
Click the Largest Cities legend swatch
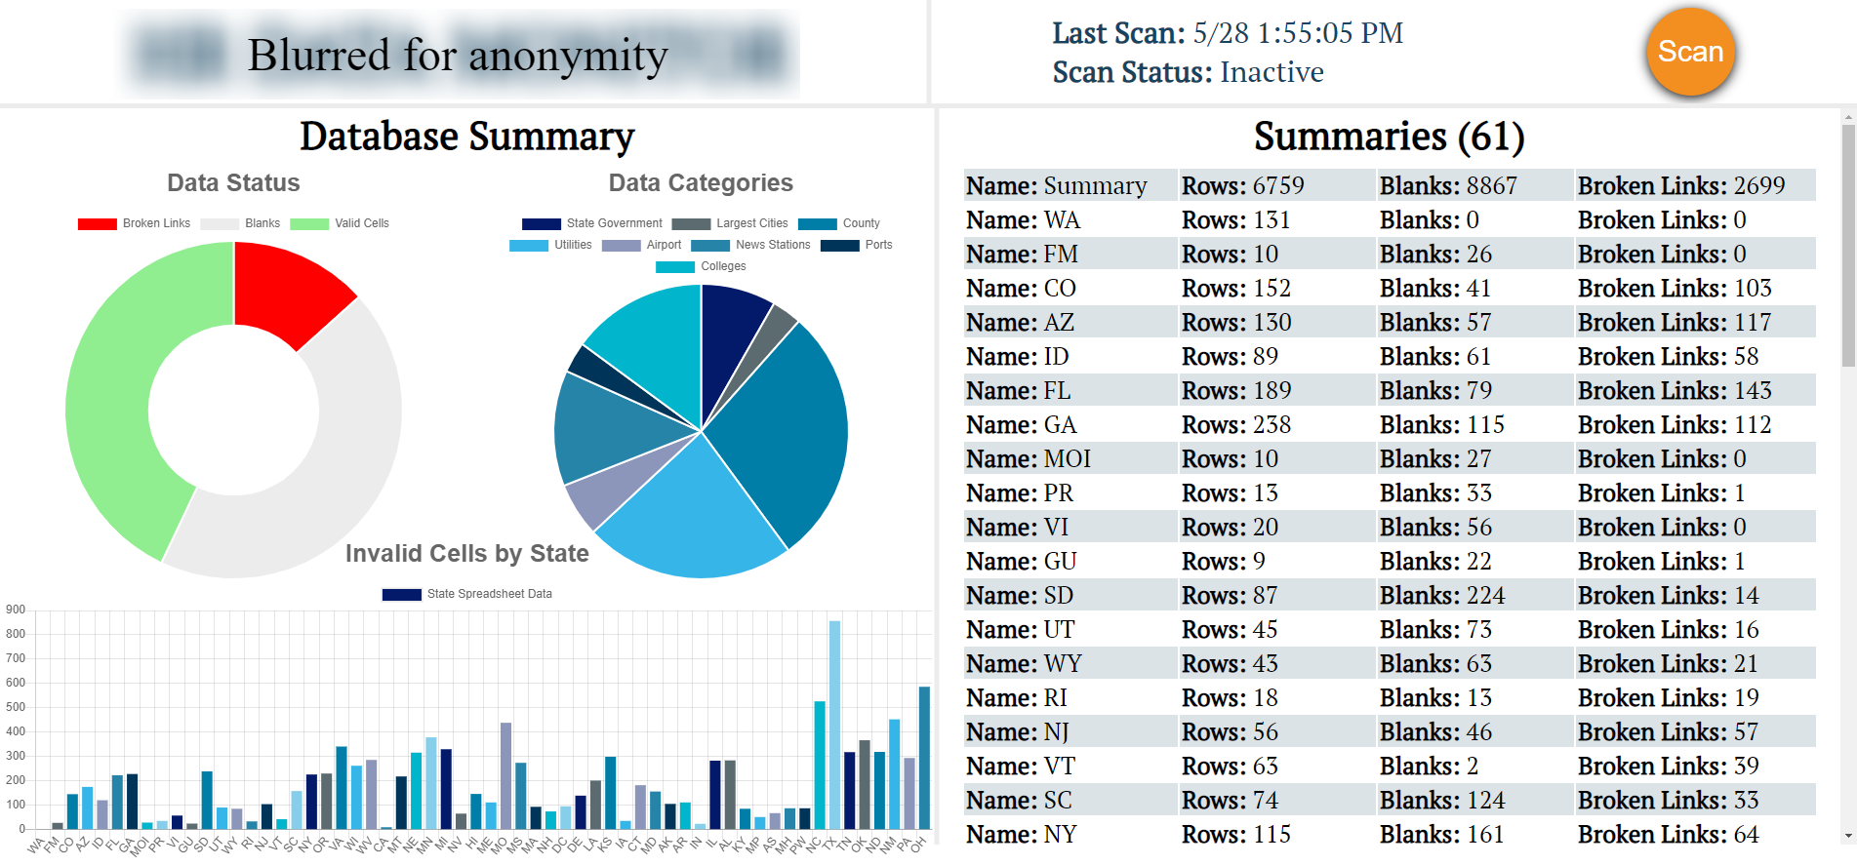(x=691, y=223)
